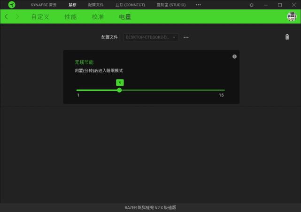This screenshot has width=301, height=212.
Task: Open the 控制室 (STUDIO) tab
Action: coord(171,5)
